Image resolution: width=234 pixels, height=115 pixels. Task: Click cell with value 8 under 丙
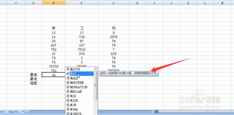(114, 33)
